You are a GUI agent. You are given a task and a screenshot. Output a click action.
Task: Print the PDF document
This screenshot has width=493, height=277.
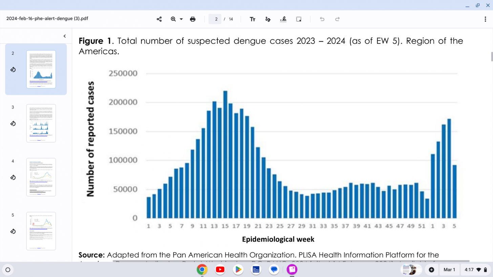(x=193, y=19)
